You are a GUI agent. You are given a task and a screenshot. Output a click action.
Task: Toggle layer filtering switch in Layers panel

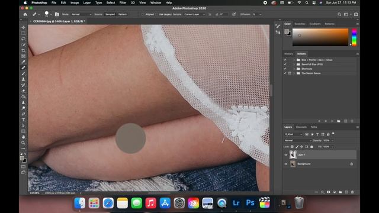pyautogui.click(x=333, y=133)
